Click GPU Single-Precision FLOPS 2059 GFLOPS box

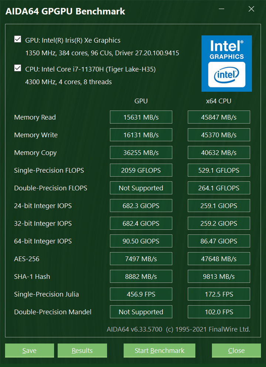coord(141,170)
